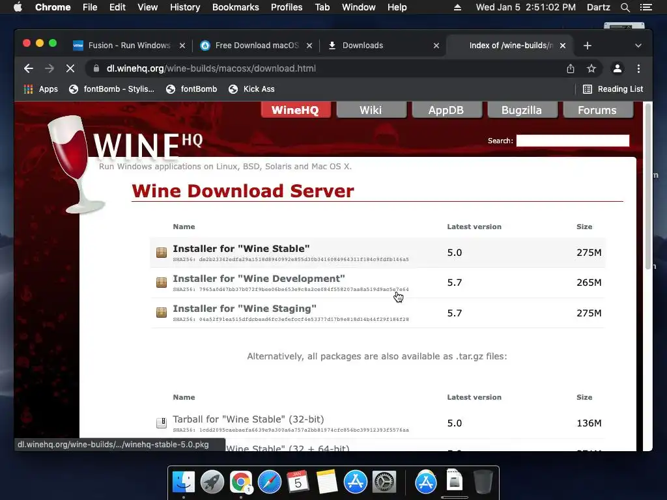
Task: Download Installer for "Wine Stable"
Action: tap(241, 249)
